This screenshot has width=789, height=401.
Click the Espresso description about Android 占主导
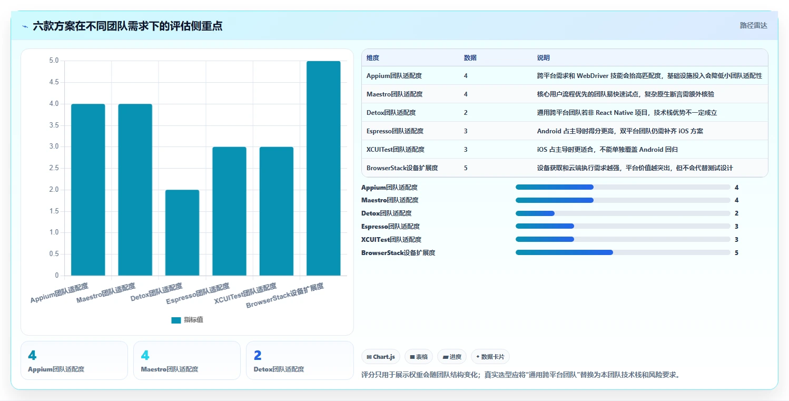click(620, 131)
